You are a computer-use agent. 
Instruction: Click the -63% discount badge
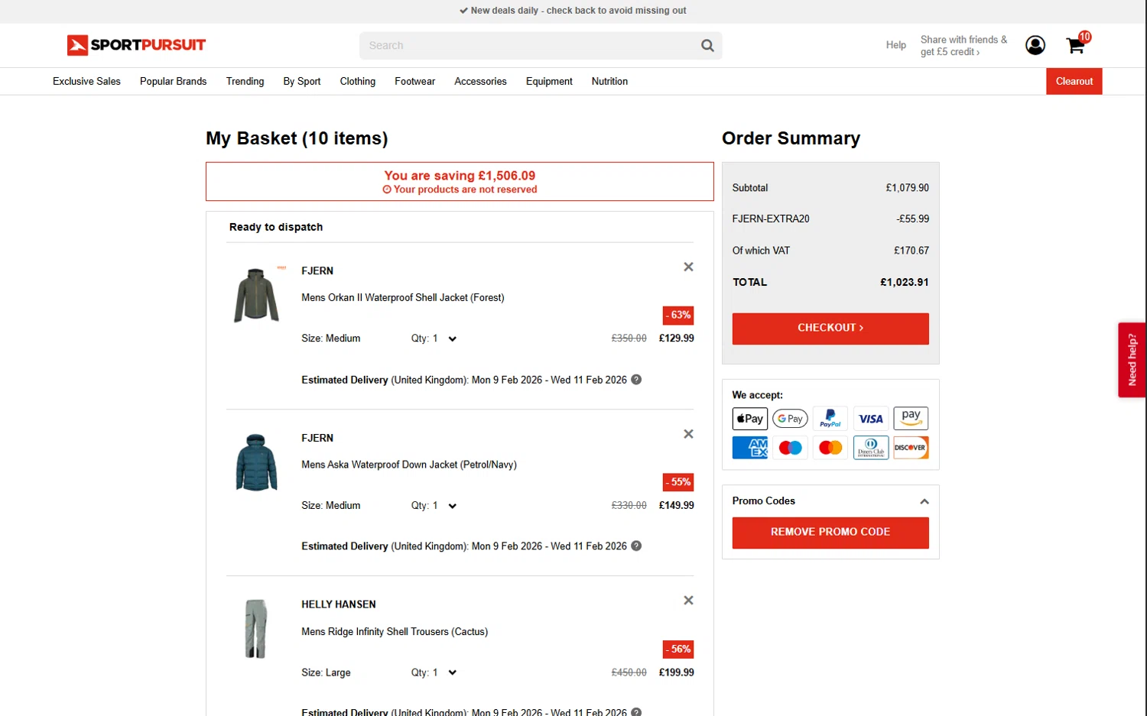678,315
